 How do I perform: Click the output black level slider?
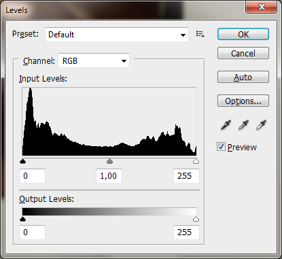click(23, 219)
